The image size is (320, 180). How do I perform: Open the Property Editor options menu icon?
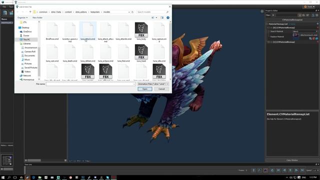(x=317, y=15)
